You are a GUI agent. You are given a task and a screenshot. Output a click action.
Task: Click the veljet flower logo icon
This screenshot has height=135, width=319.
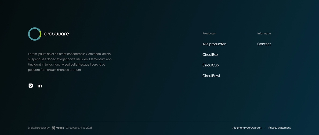[x=53, y=128]
